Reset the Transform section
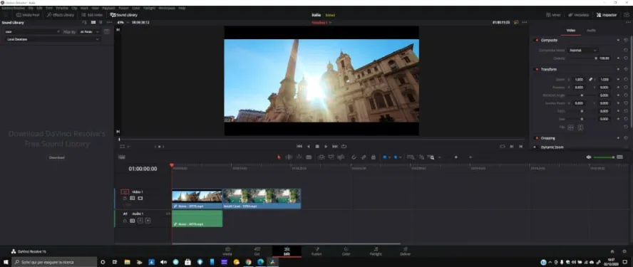 tap(626, 69)
